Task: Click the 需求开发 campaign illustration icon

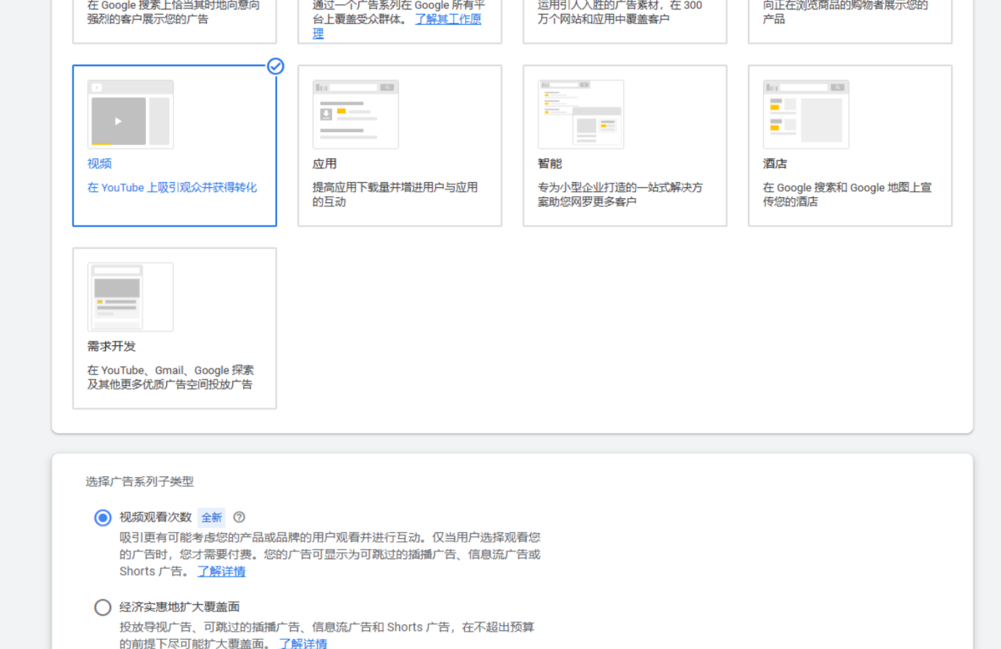Action: (129, 296)
